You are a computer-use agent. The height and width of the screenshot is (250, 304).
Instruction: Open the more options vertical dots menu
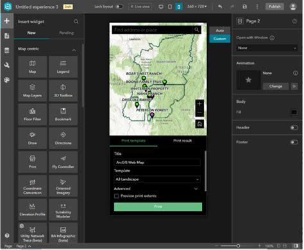click(257, 6)
